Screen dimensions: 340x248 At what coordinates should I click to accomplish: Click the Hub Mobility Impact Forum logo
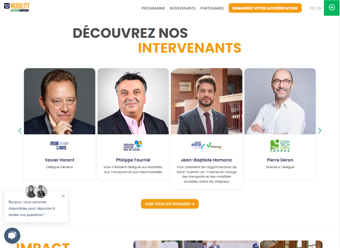pyautogui.click(x=17, y=7)
